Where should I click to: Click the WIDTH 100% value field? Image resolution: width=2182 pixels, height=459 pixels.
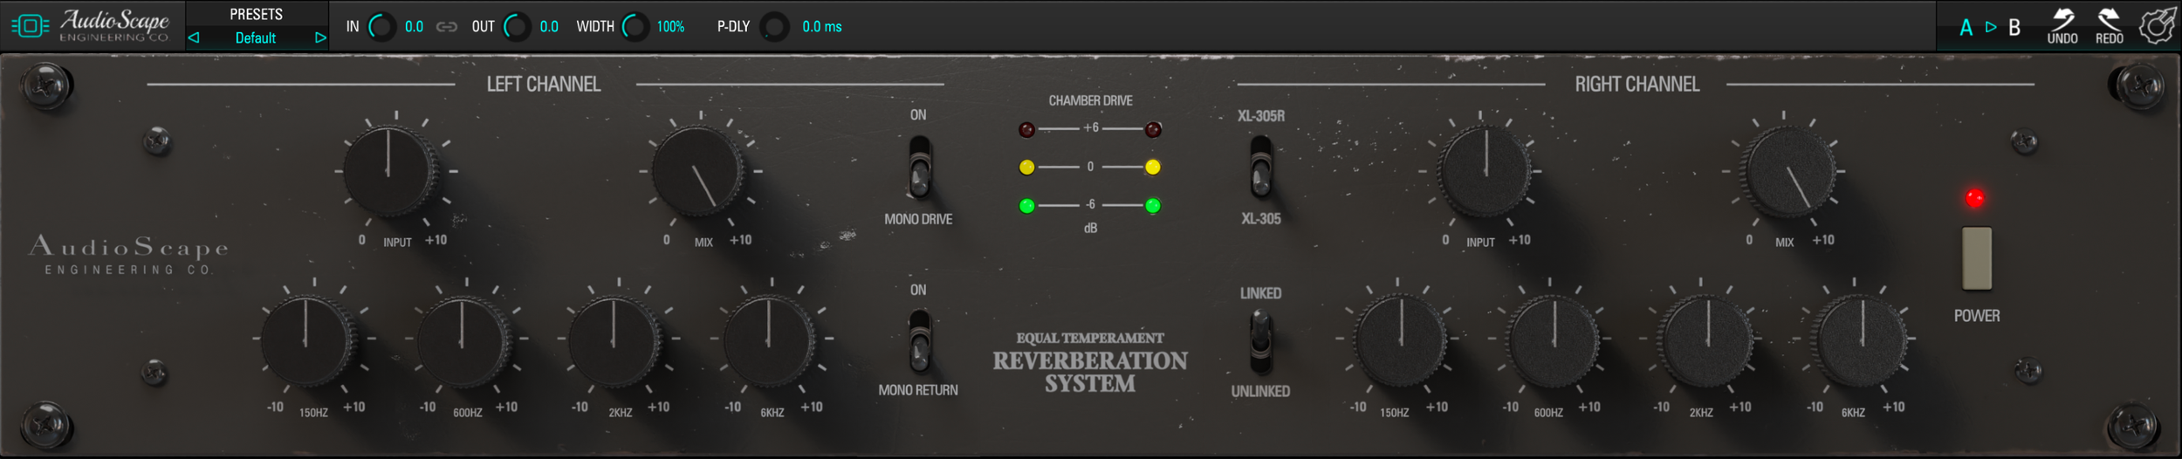pyautogui.click(x=670, y=27)
